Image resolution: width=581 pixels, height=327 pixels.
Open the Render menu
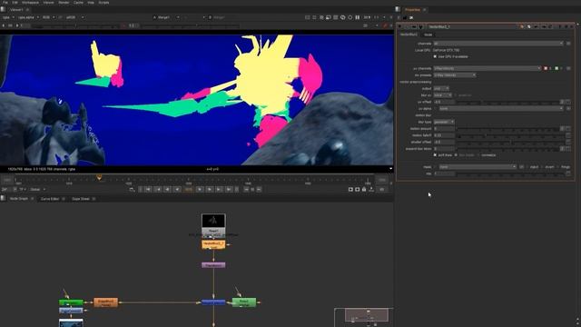[x=64, y=2]
